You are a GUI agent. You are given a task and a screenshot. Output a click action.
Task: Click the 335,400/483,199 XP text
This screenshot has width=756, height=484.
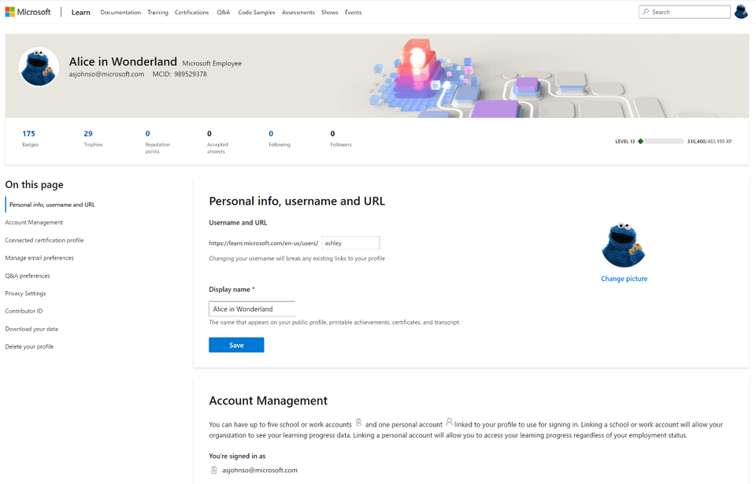pyautogui.click(x=710, y=141)
